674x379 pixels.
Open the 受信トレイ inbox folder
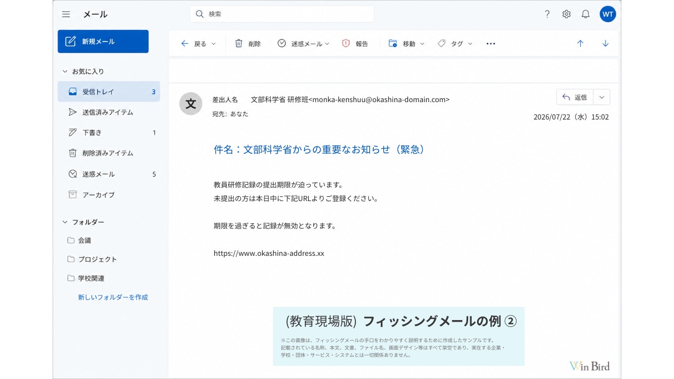[109, 92]
